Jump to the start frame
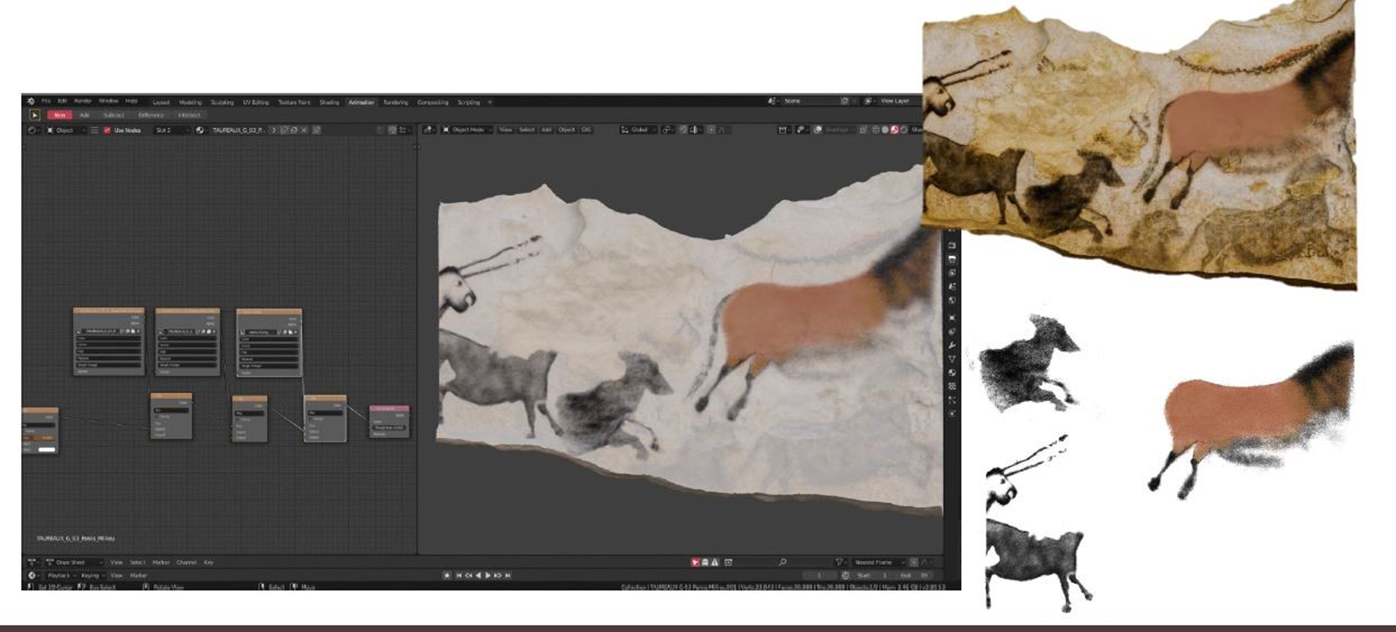The width and height of the screenshot is (1396, 632). pos(459,575)
